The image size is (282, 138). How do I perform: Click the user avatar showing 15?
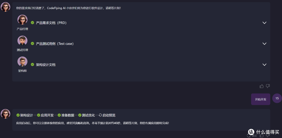click(277, 98)
